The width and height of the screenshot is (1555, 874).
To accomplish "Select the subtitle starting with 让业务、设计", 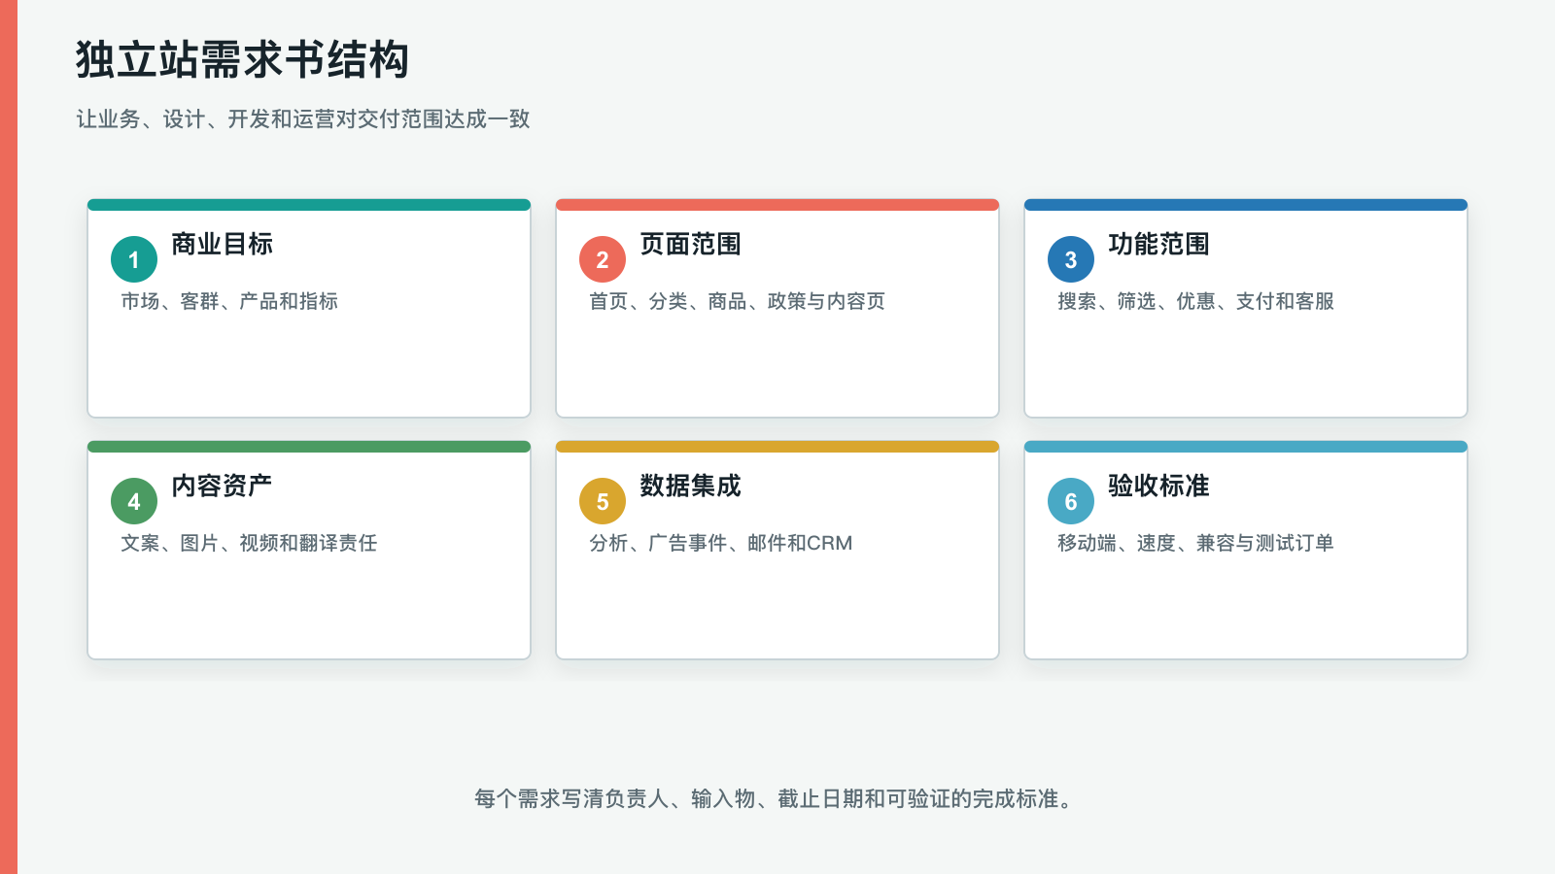I will (303, 119).
